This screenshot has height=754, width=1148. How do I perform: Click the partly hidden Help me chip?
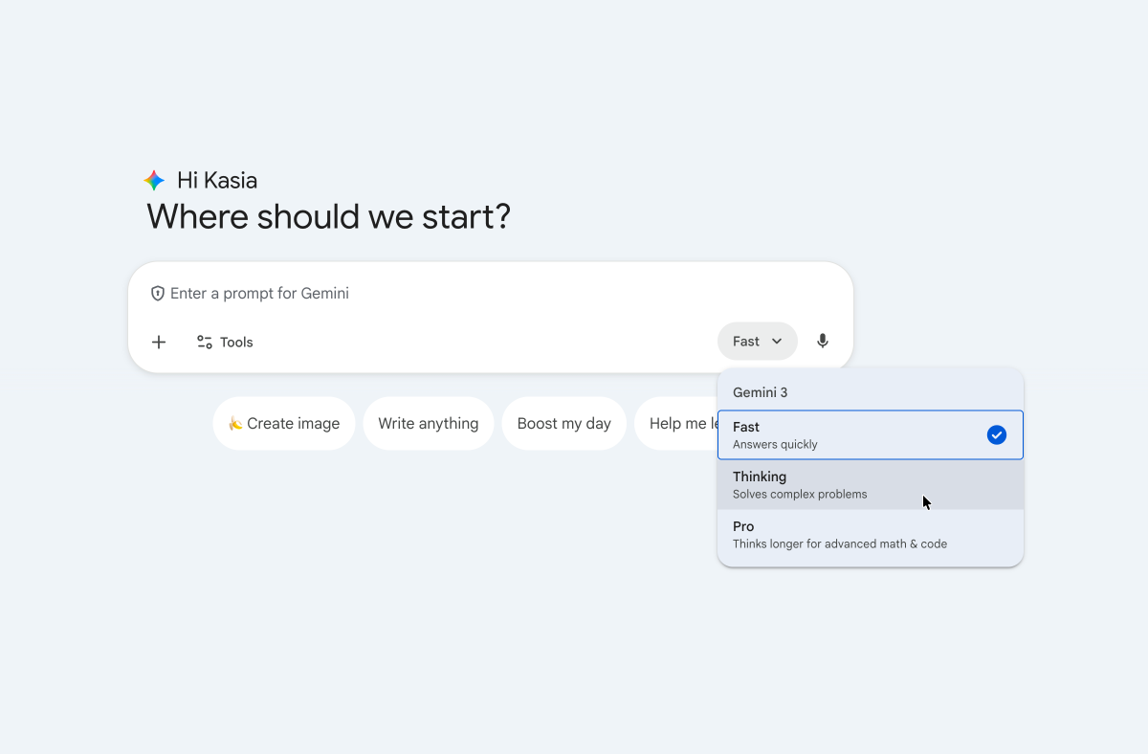point(676,423)
